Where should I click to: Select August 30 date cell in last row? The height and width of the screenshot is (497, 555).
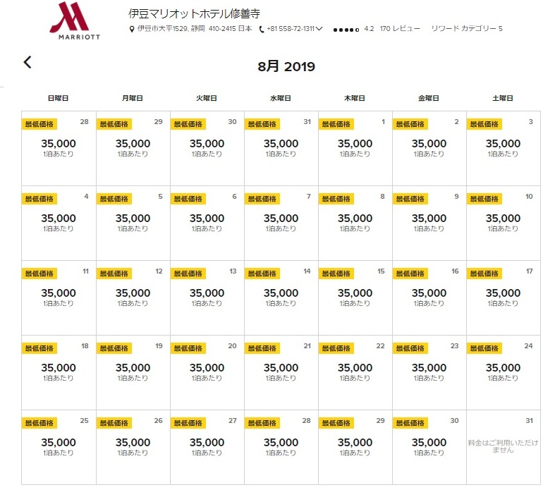[x=429, y=448]
